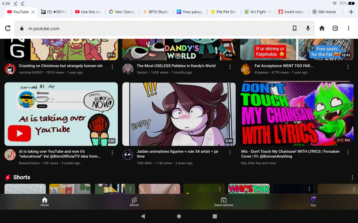Open the You profile tab

313,202
